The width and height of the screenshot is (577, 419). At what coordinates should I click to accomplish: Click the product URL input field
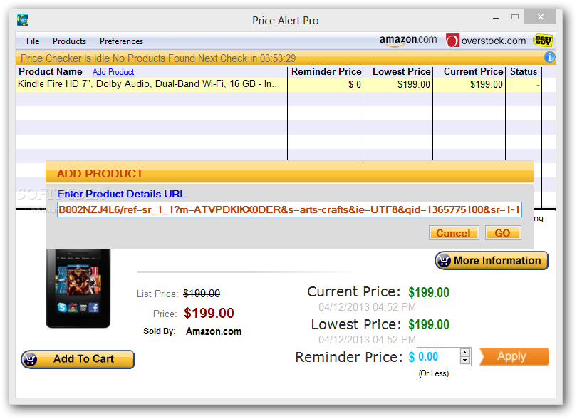pos(289,209)
